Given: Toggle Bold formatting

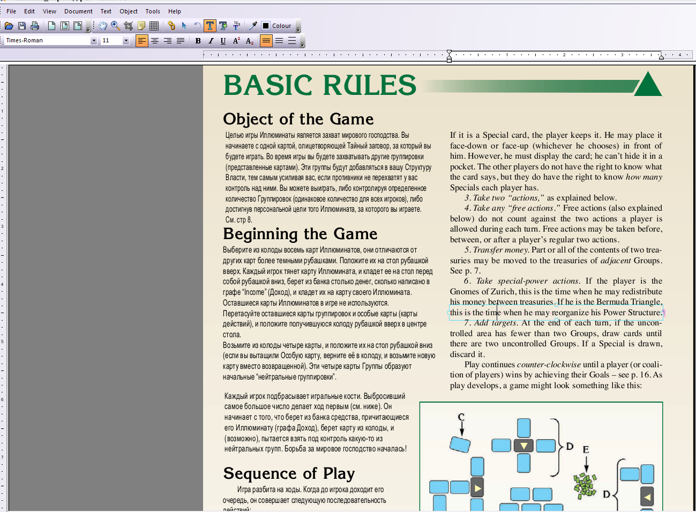Looking at the screenshot, I should point(198,41).
